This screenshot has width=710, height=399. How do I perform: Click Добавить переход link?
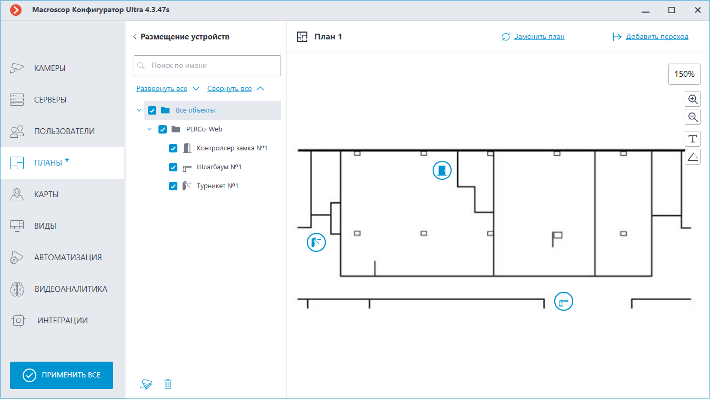[657, 37]
